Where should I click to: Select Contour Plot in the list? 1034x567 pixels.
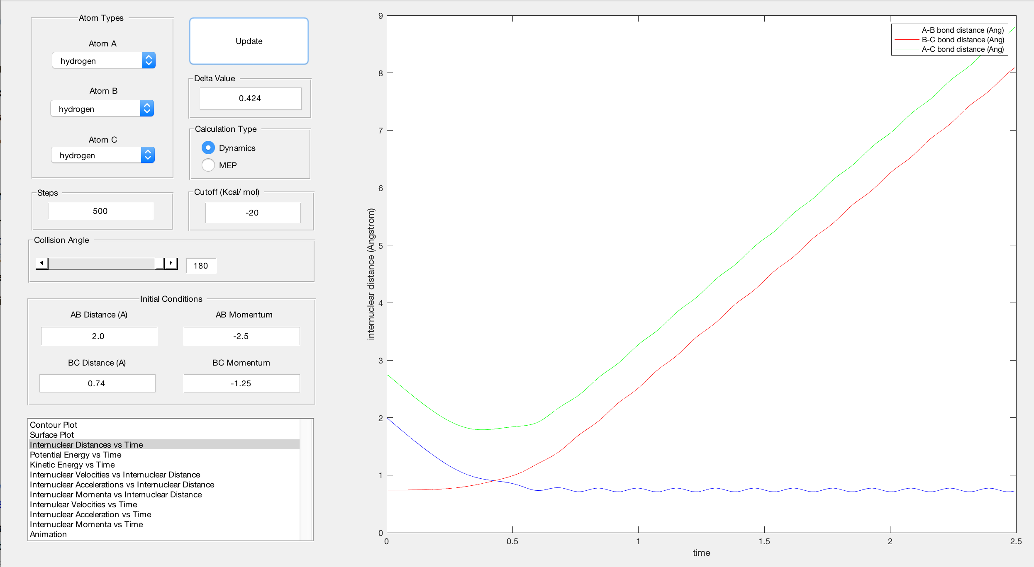54,425
